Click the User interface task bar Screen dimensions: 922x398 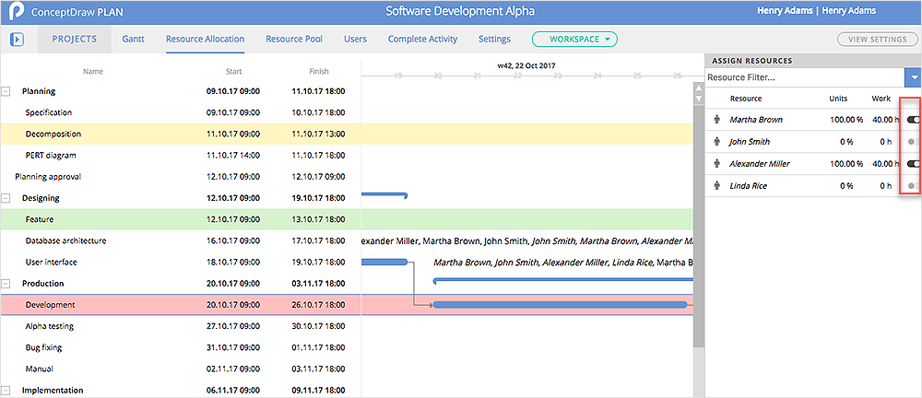tap(384, 263)
